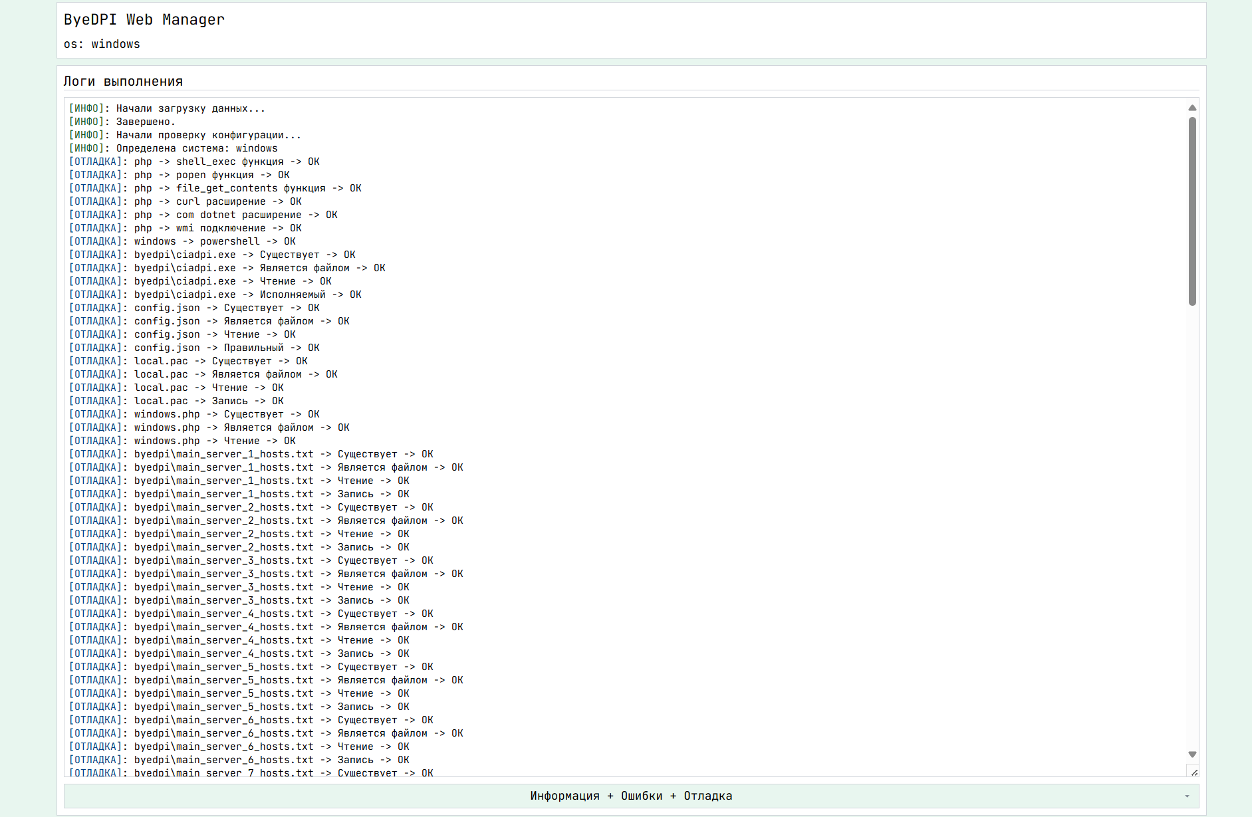Click the textarea resize handle
The width and height of the screenshot is (1252, 817).
pyautogui.click(x=1194, y=772)
